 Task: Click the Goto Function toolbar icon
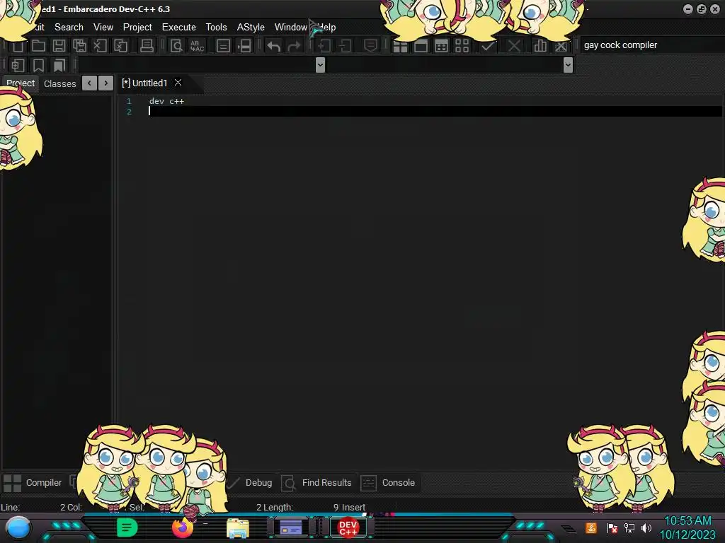[x=223, y=45]
